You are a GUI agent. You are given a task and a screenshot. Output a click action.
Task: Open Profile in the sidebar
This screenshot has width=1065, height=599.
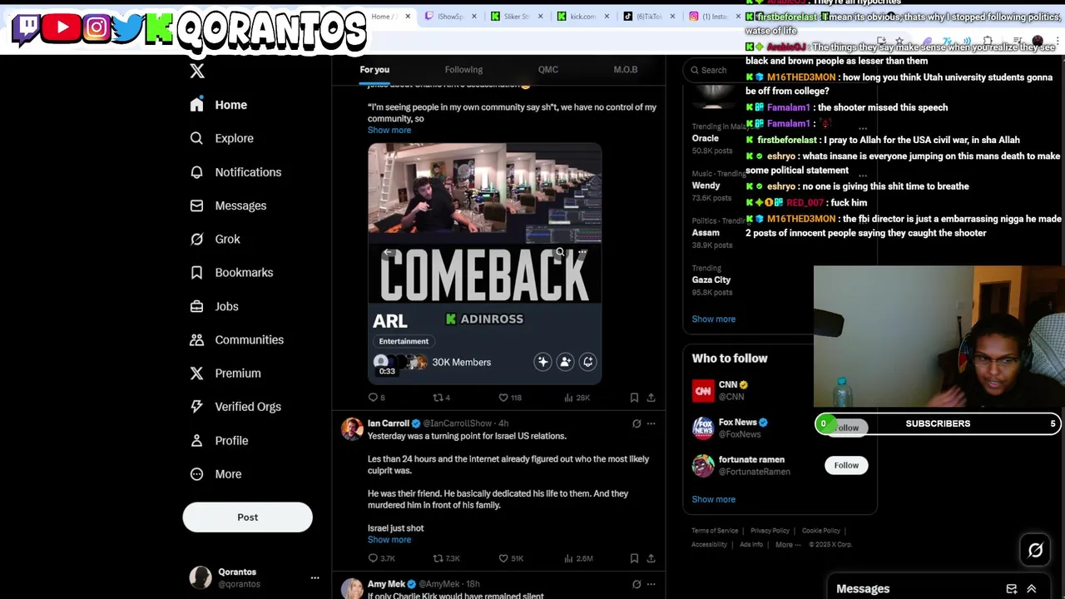219,440
